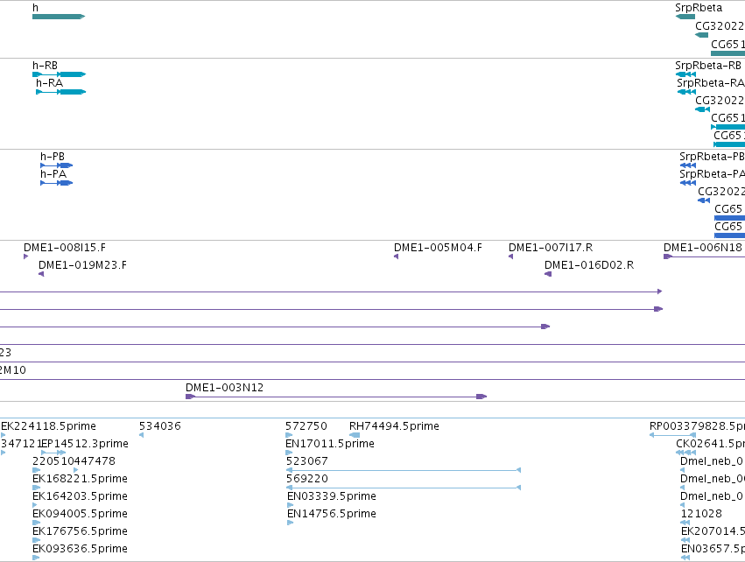Click the DME1-019M23.F marker arrow
745x562 pixels.
coord(41,274)
